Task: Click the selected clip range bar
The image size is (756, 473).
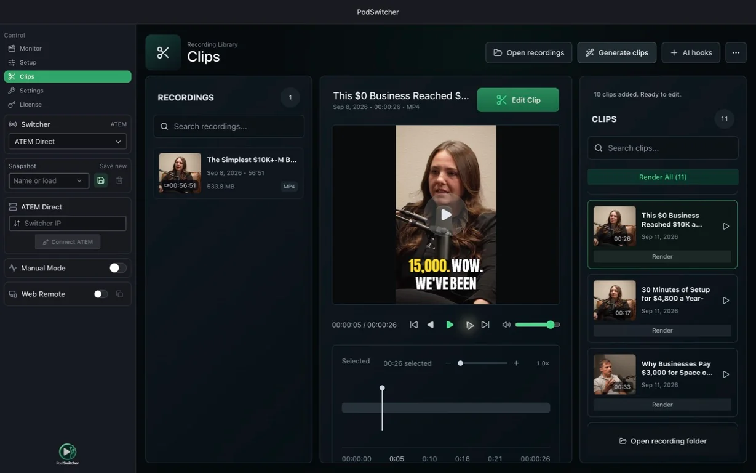Action: (446, 408)
